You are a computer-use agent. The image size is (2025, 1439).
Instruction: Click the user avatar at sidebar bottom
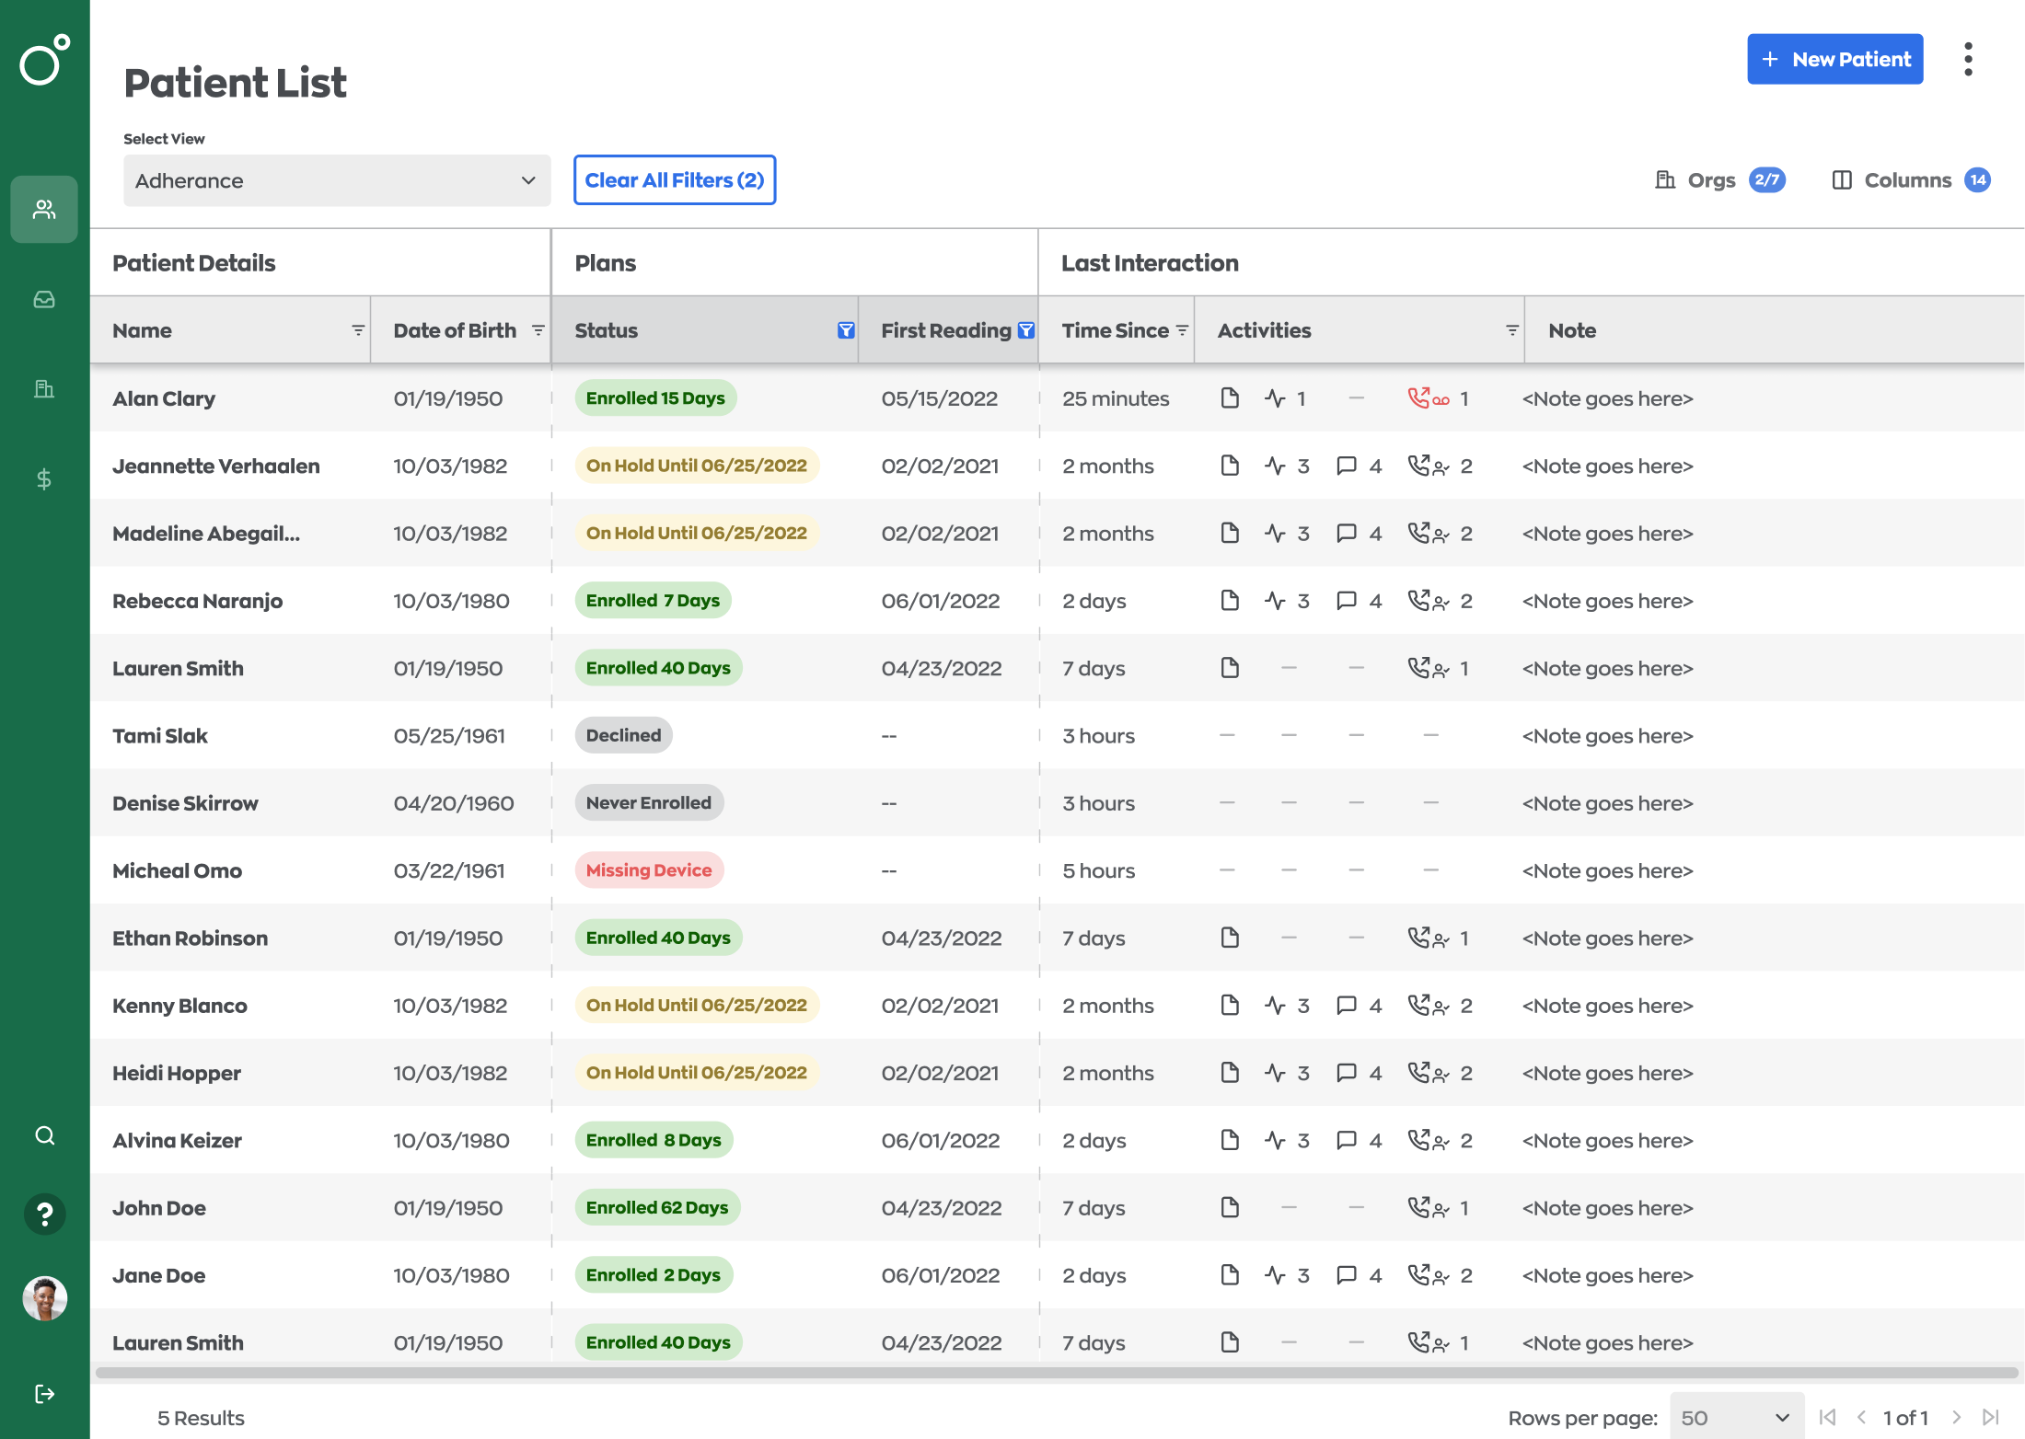(43, 1299)
